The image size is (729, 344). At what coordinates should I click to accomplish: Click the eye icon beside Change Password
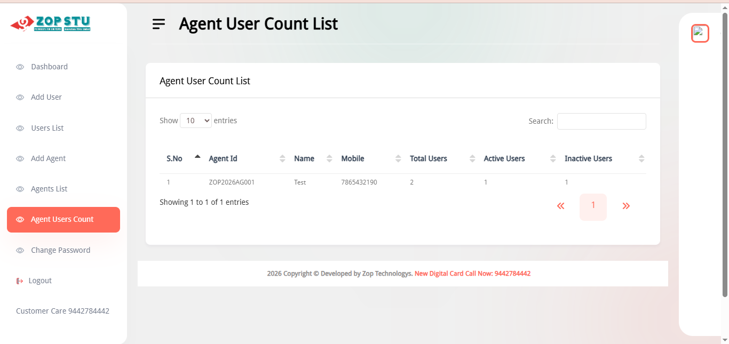point(20,251)
